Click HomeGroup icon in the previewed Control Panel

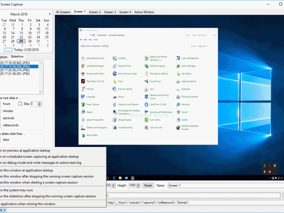click(146, 81)
